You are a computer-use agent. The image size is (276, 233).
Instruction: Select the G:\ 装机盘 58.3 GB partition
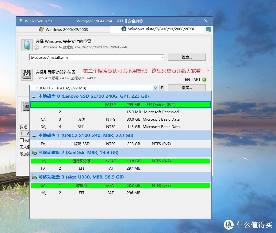121,185
